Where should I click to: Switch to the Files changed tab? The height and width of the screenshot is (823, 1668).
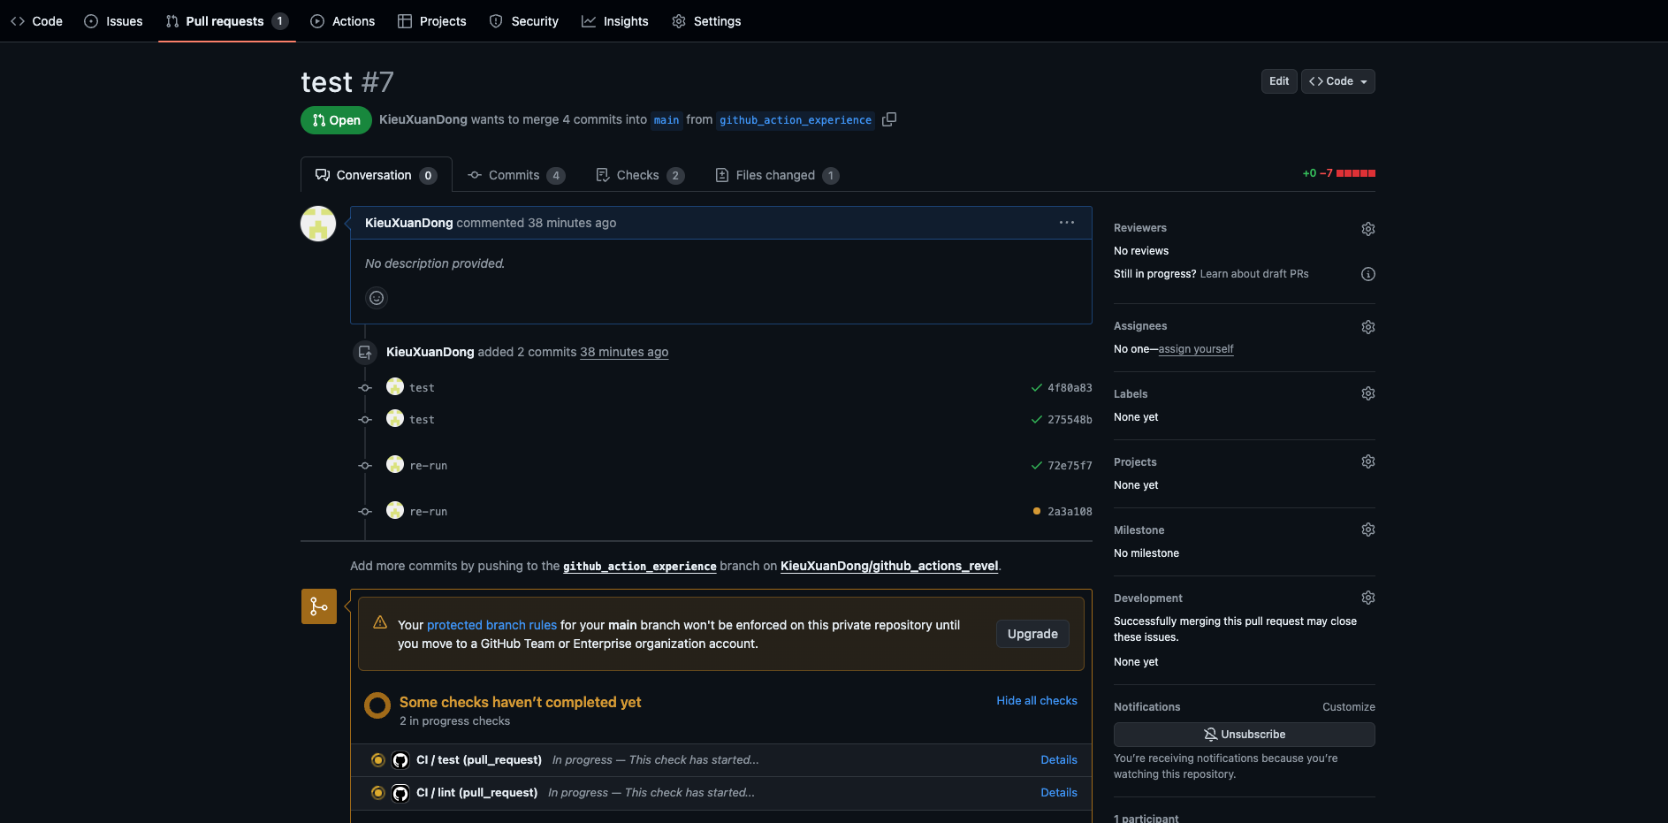(x=777, y=175)
